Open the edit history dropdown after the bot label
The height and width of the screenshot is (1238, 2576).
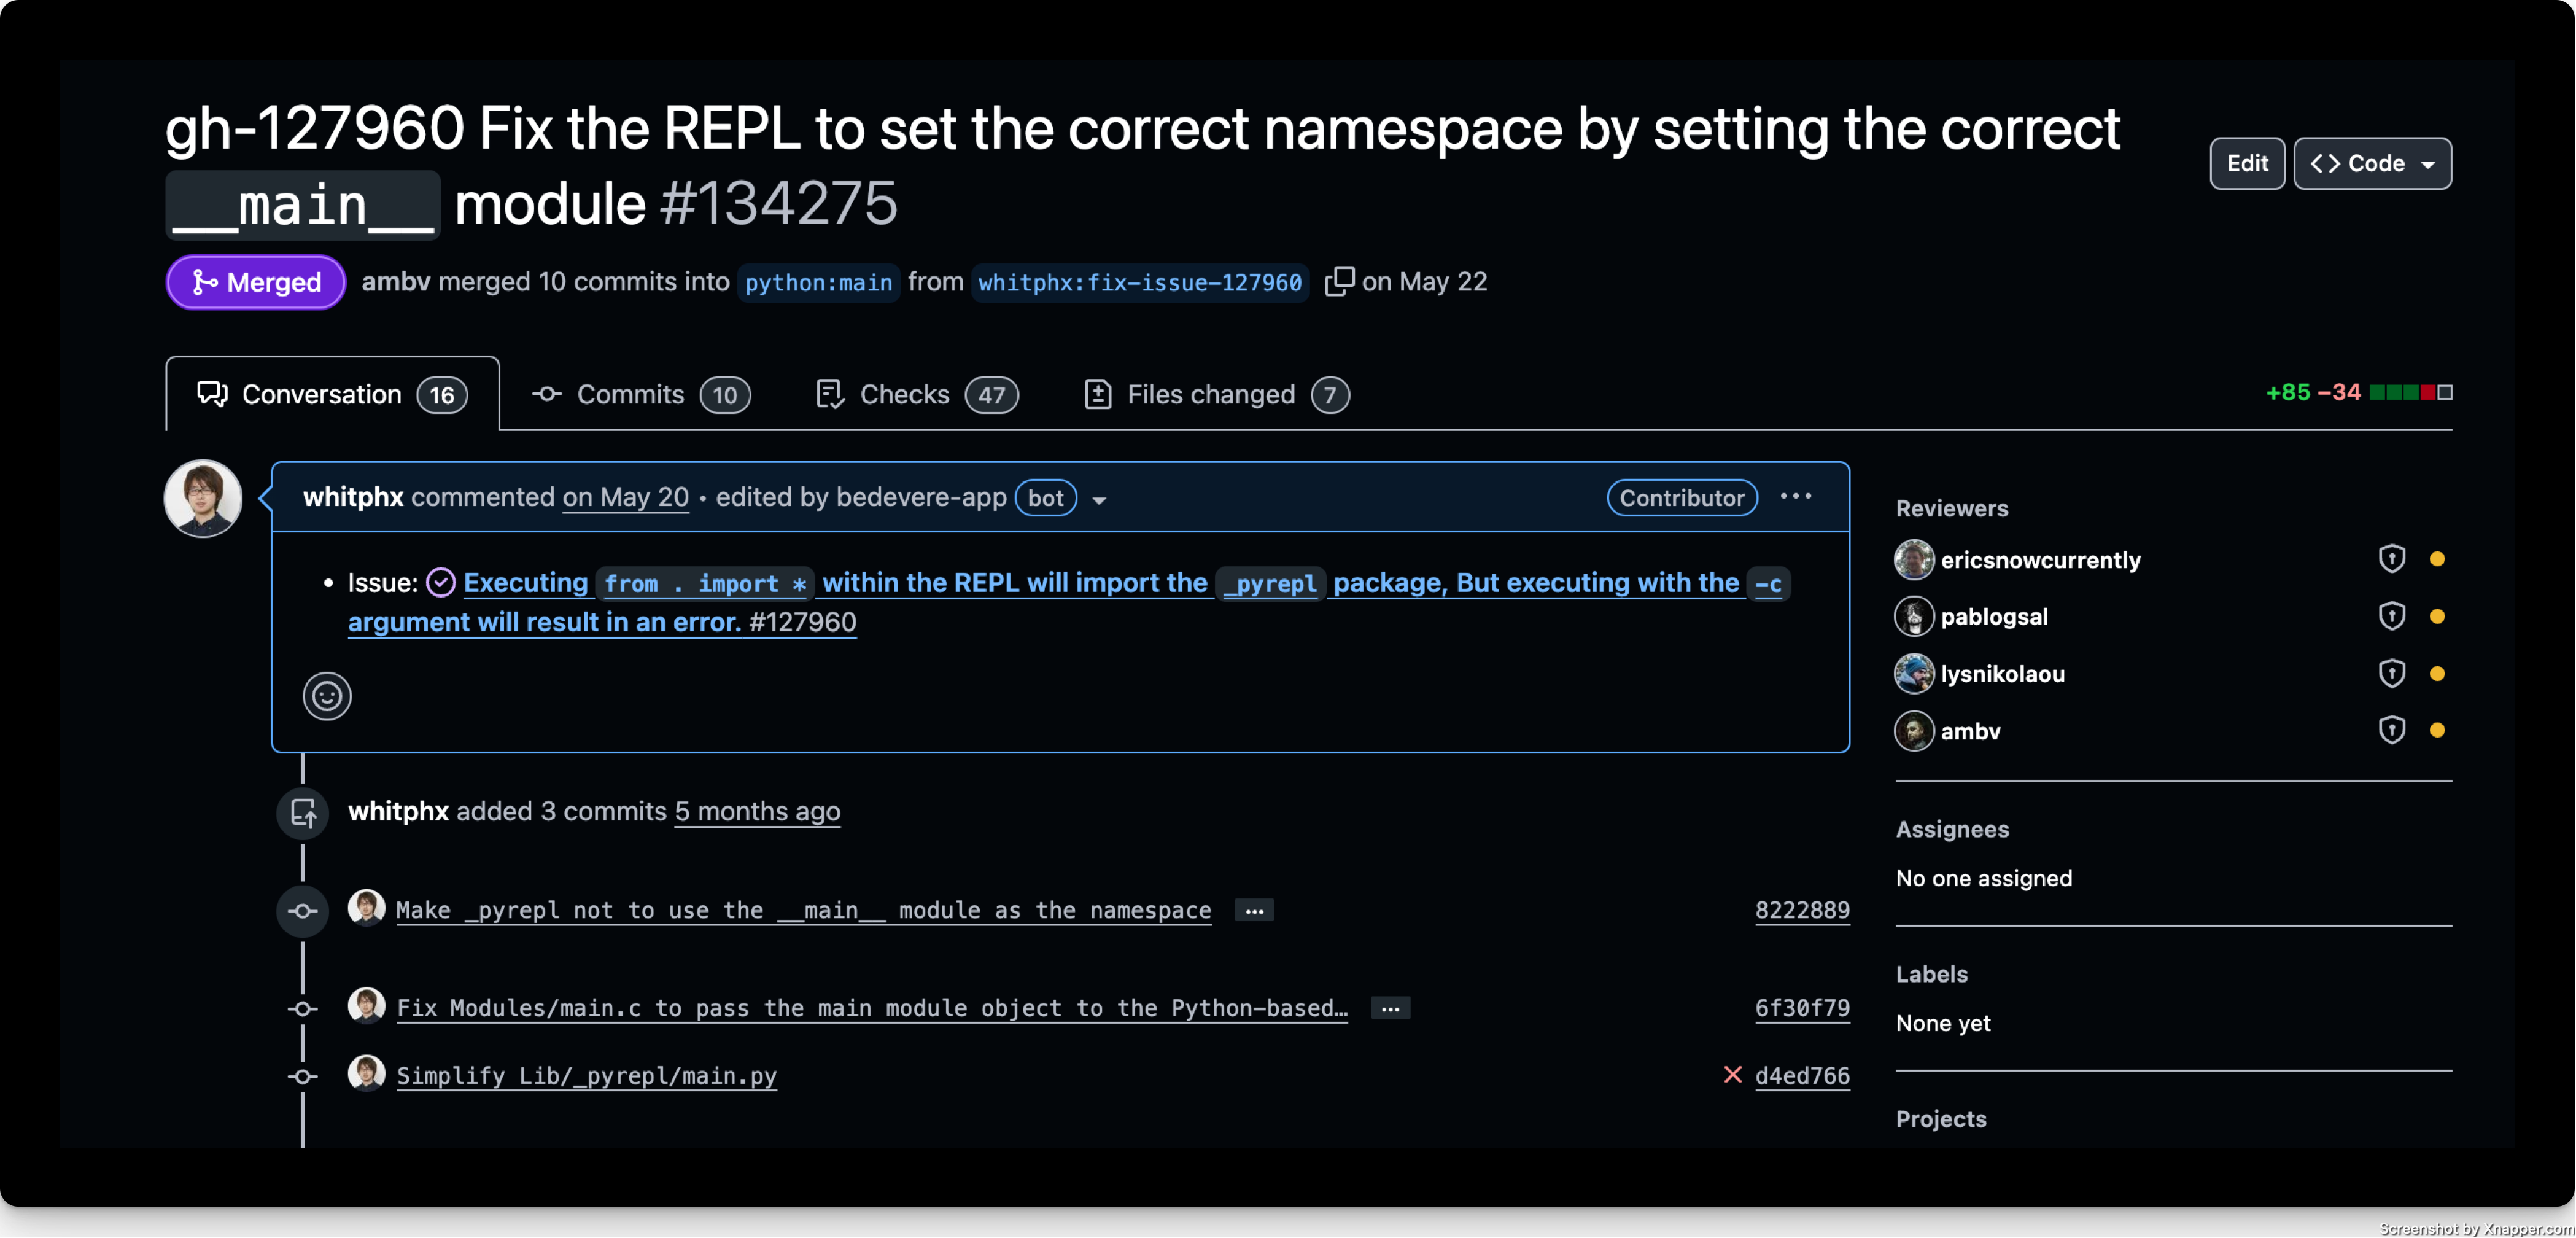pos(1099,500)
